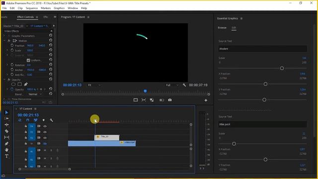Click the Safe Margins button in Program monitor
Viewport: 318px width, 179px height.
[136, 100]
